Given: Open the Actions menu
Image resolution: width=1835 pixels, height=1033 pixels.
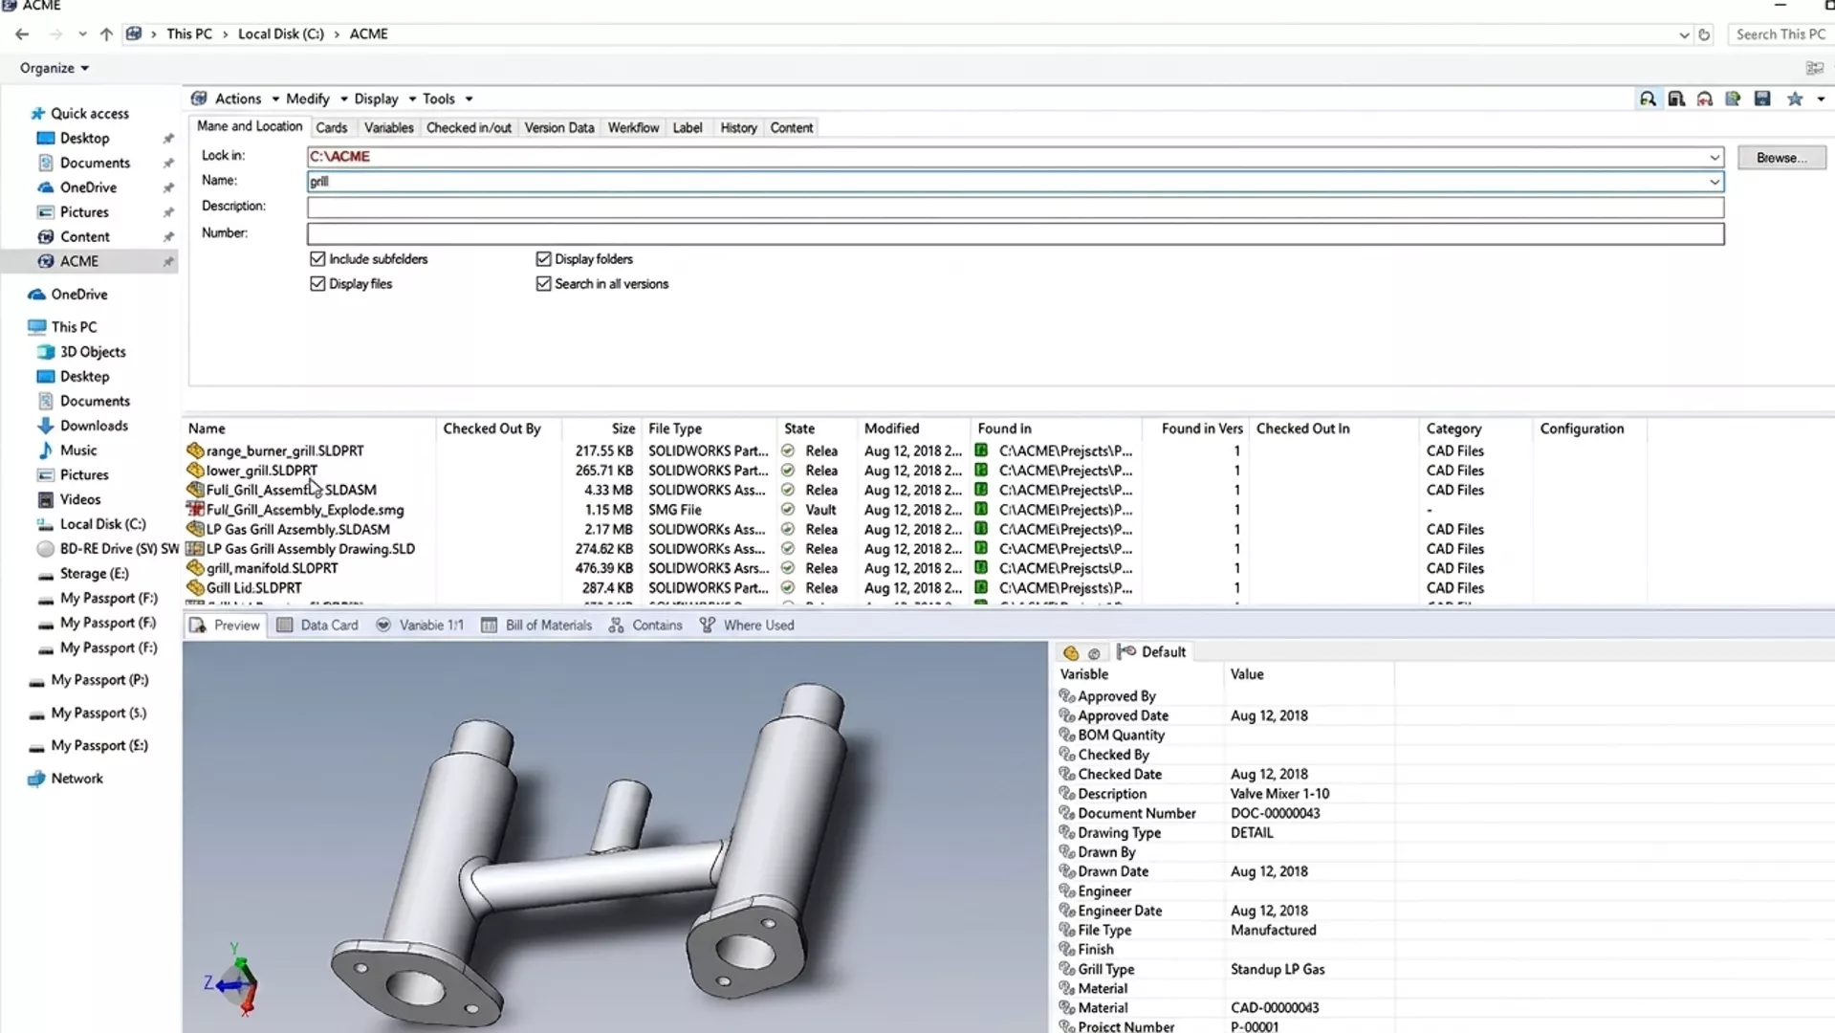Looking at the screenshot, I should (239, 99).
